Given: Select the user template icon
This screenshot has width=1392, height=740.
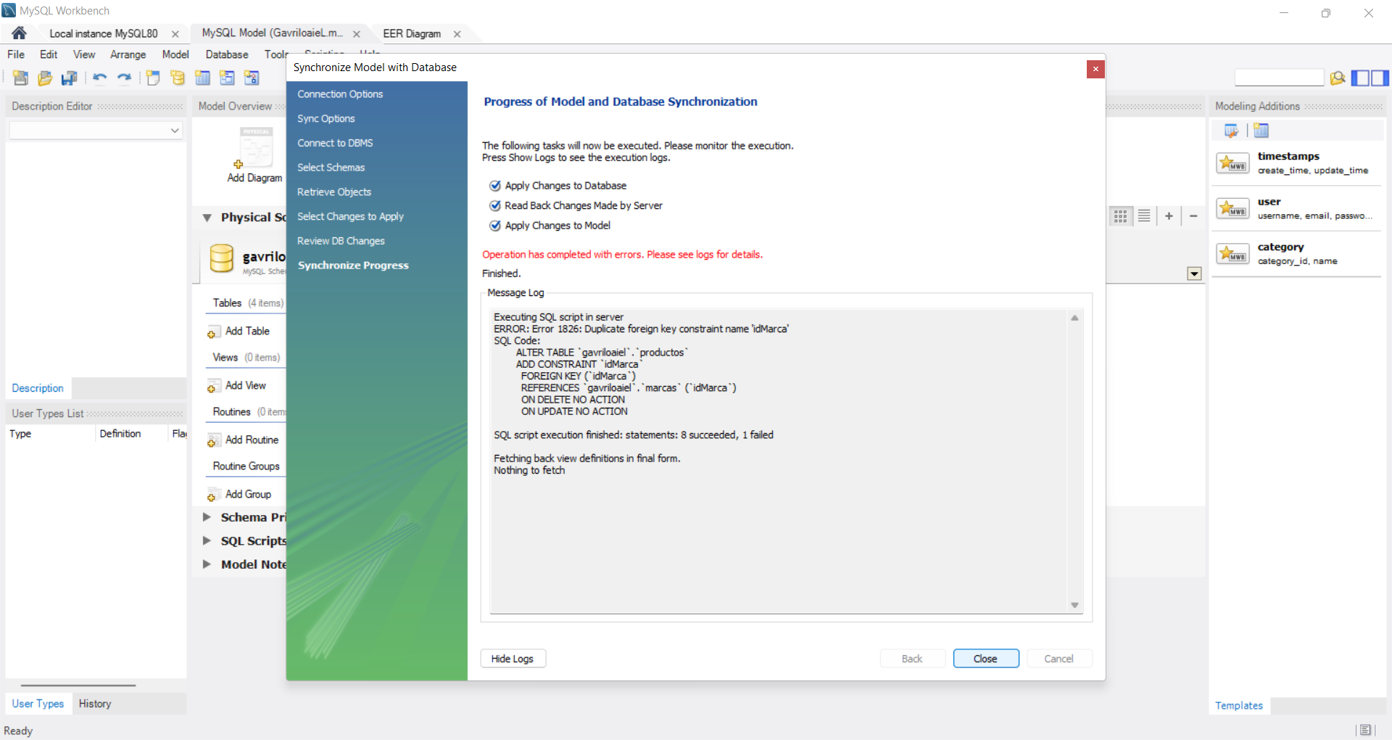Looking at the screenshot, I should pyautogui.click(x=1232, y=209).
